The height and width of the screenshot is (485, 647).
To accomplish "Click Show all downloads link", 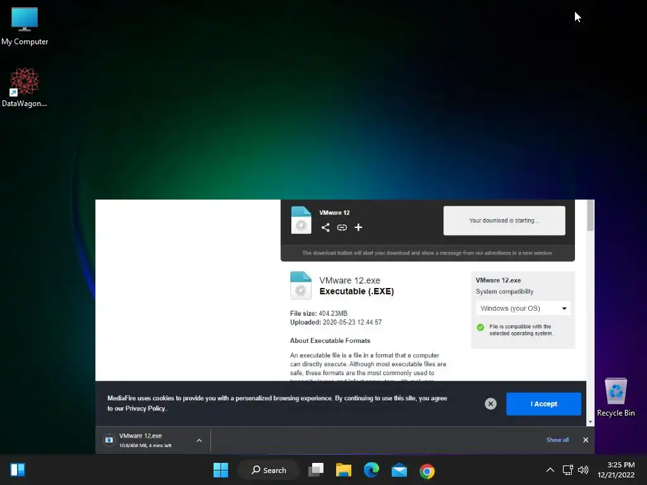I will coord(557,440).
